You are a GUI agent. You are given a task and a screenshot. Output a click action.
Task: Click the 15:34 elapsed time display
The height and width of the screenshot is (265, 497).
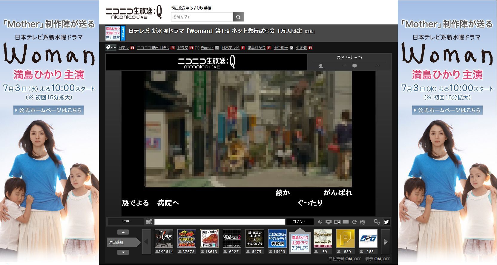coord(126,221)
